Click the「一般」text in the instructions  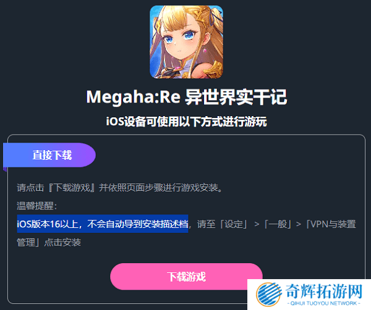(x=278, y=224)
